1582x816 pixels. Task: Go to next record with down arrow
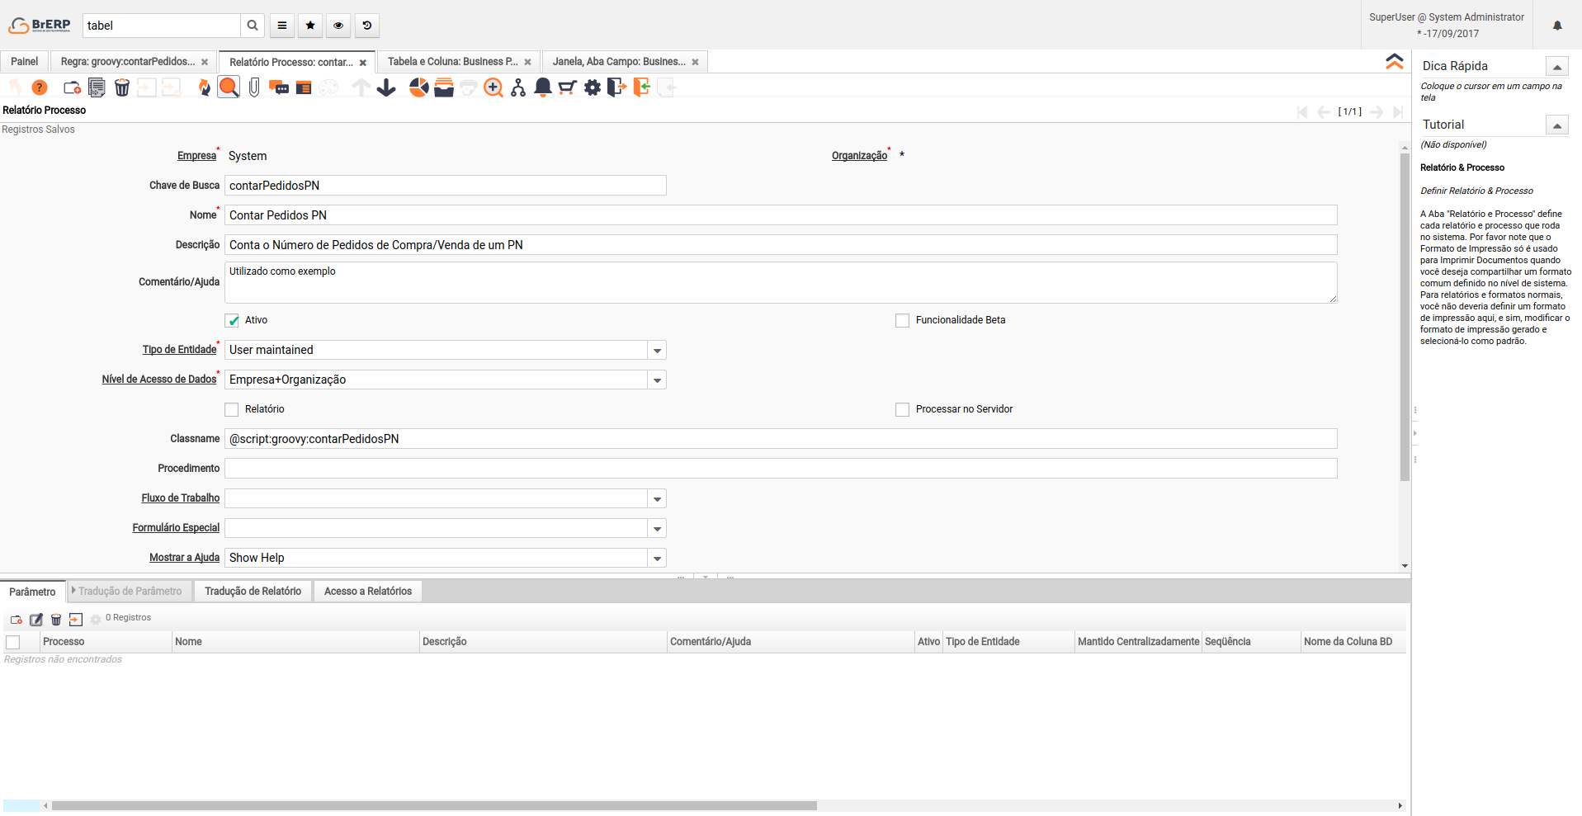pyautogui.click(x=386, y=87)
